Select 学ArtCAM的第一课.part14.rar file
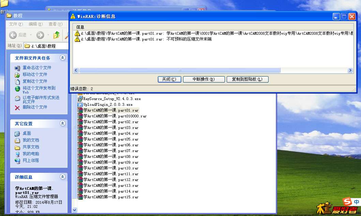 [108, 191]
